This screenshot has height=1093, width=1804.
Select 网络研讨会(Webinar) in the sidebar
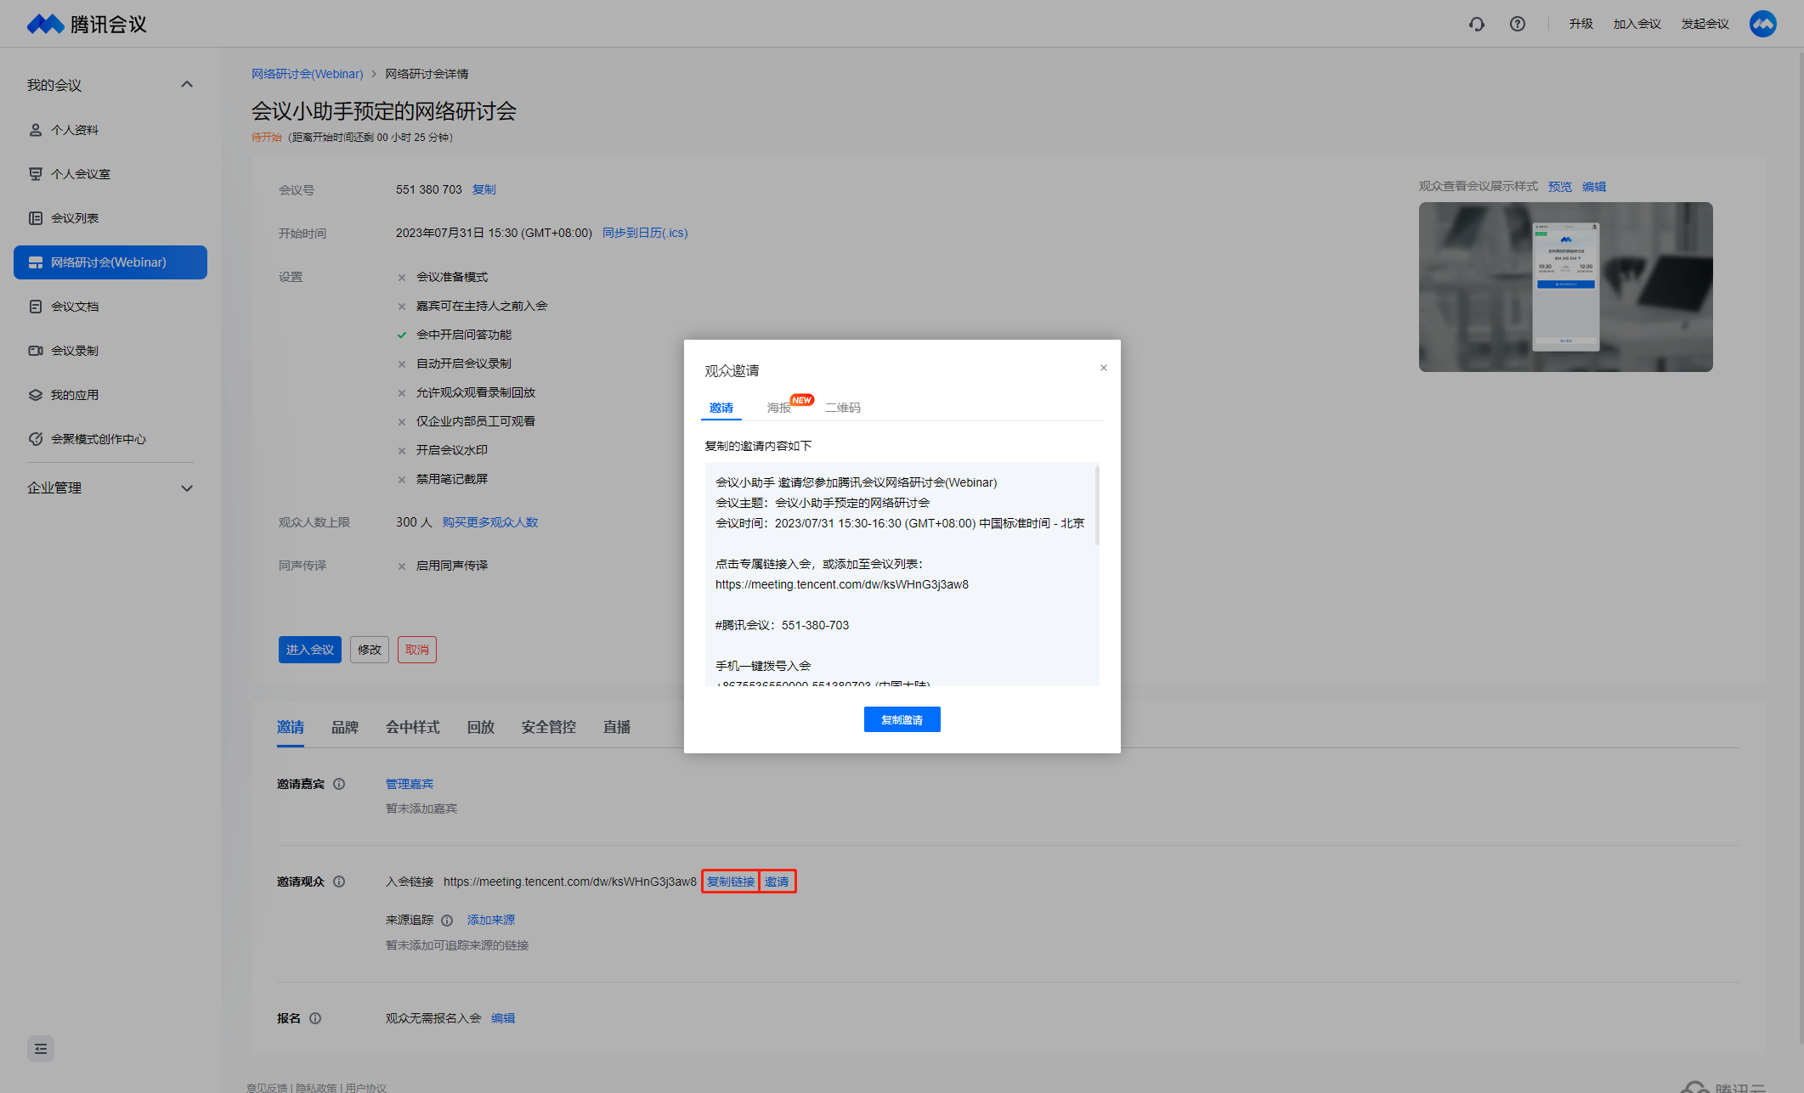pyautogui.click(x=110, y=262)
